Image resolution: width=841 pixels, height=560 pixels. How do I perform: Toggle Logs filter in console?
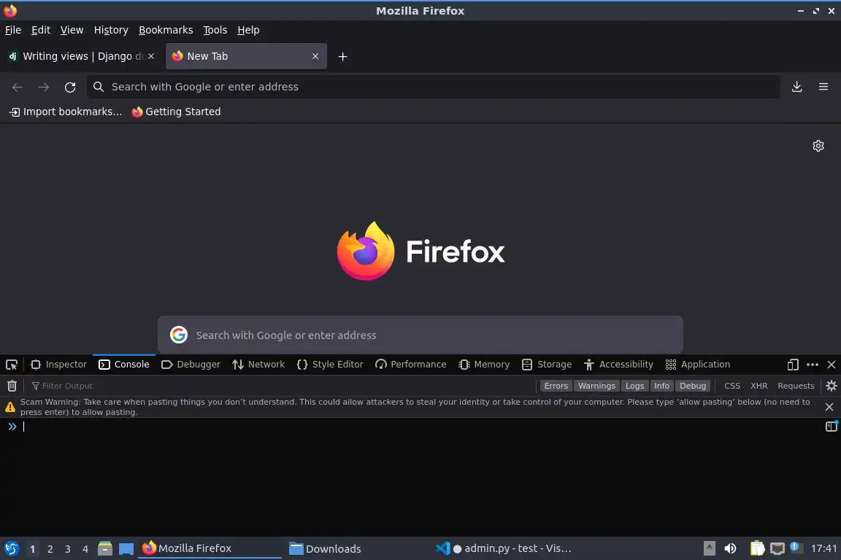click(634, 386)
